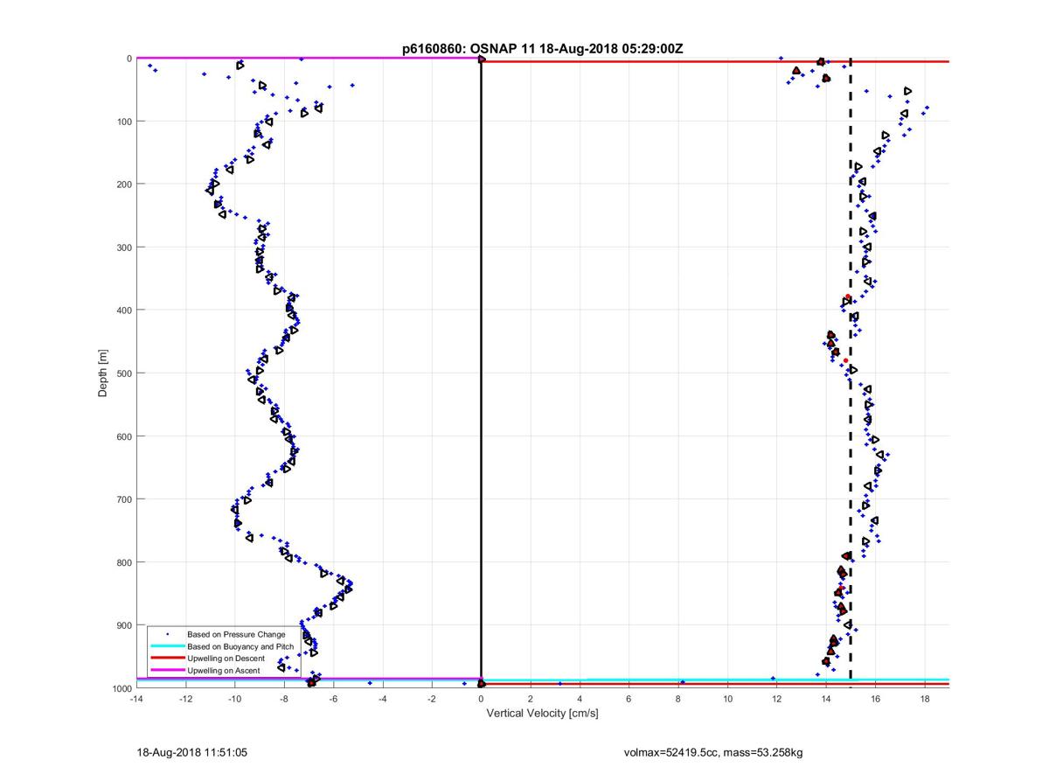Click legend entry 'Upwelling on Ascent'
Screen dimensions: 1049x774
click(224, 671)
